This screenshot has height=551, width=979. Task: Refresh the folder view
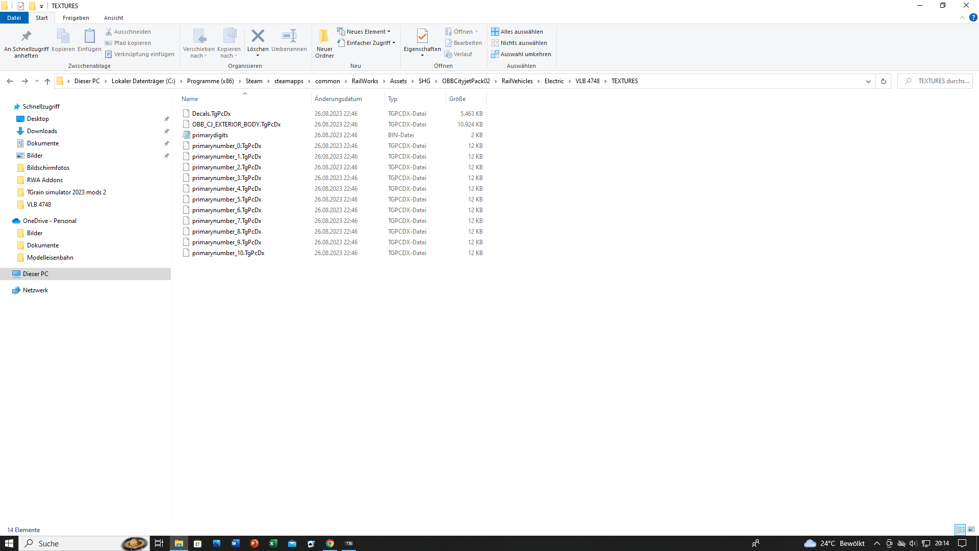point(883,81)
